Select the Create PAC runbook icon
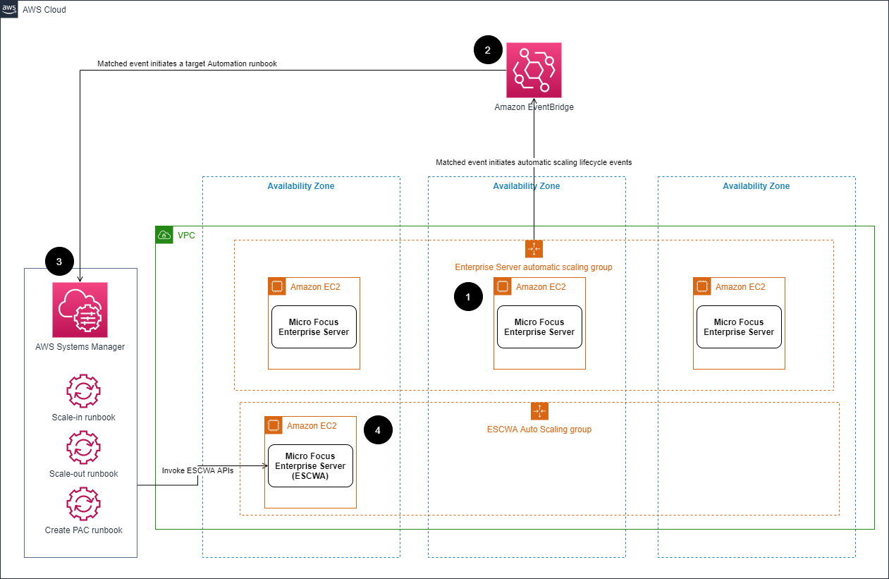Image resolution: width=889 pixels, height=579 pixels. pos(83,504)
